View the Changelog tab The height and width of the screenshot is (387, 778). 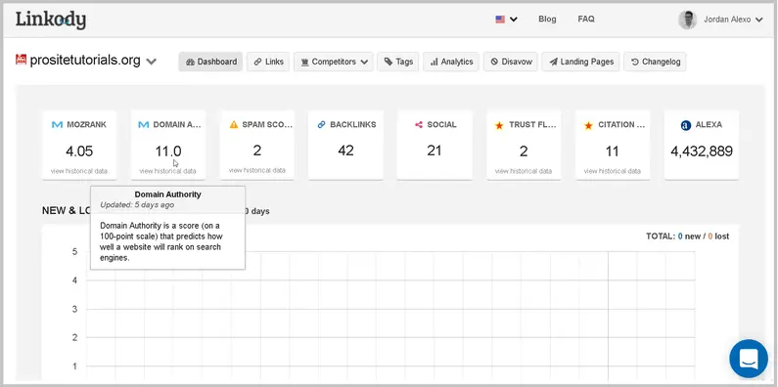[655, 62]
